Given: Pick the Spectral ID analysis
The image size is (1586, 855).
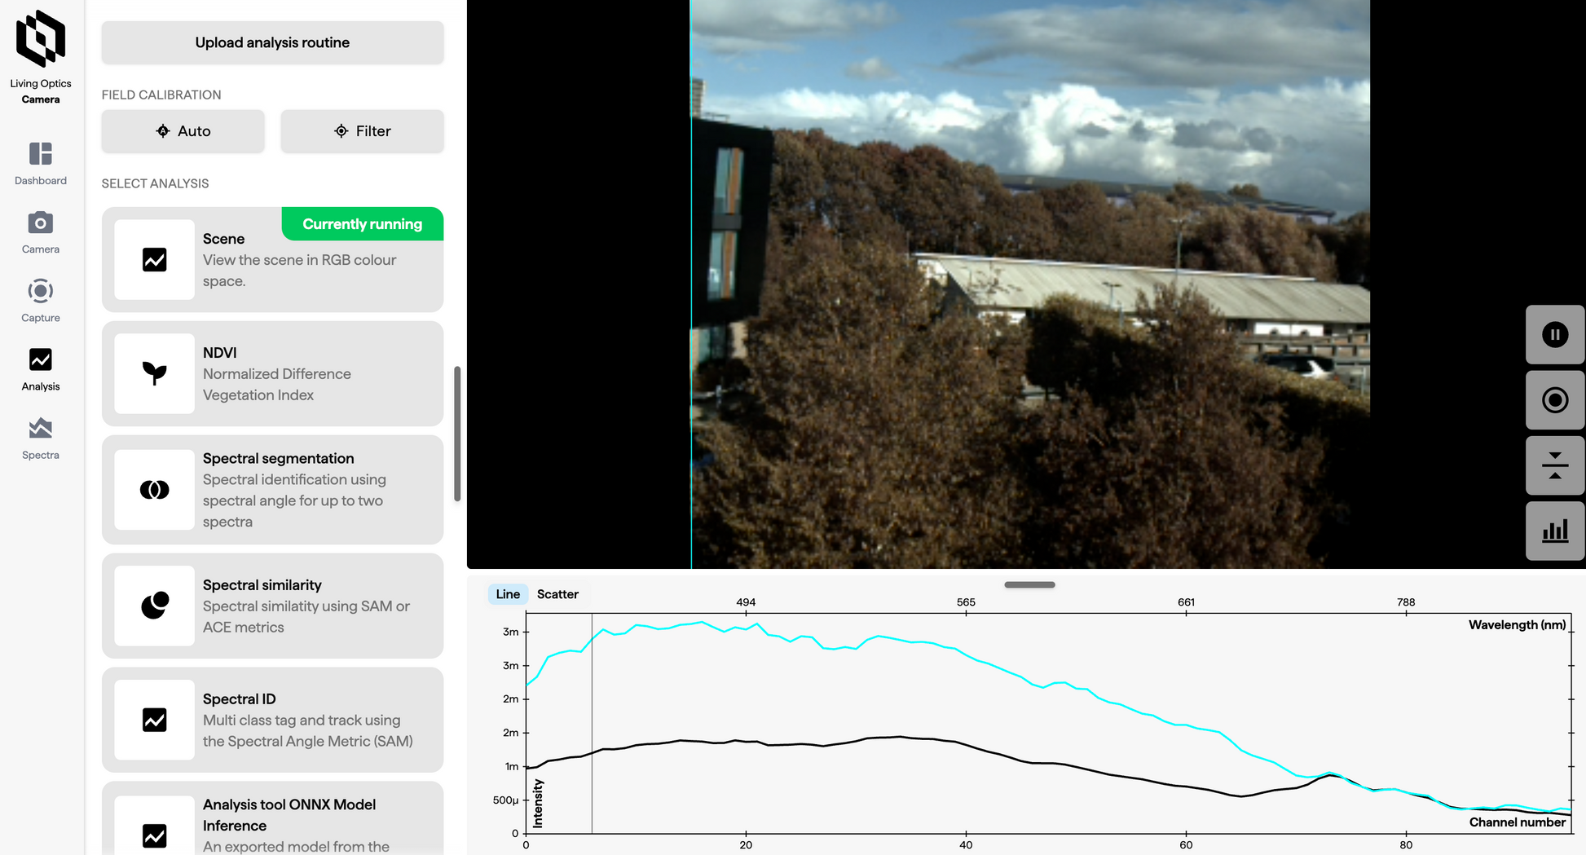Looking at the screenshot, I should click(x=272, y=720).
